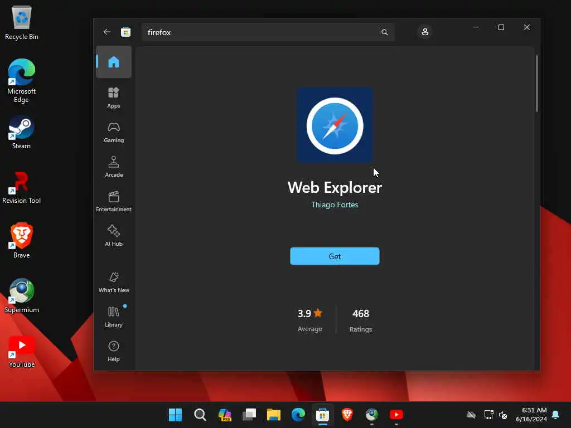The width and height of the screenshot is (571, 428).
Task: Open the Windows Start menu
Action: [x=175, y=415]
